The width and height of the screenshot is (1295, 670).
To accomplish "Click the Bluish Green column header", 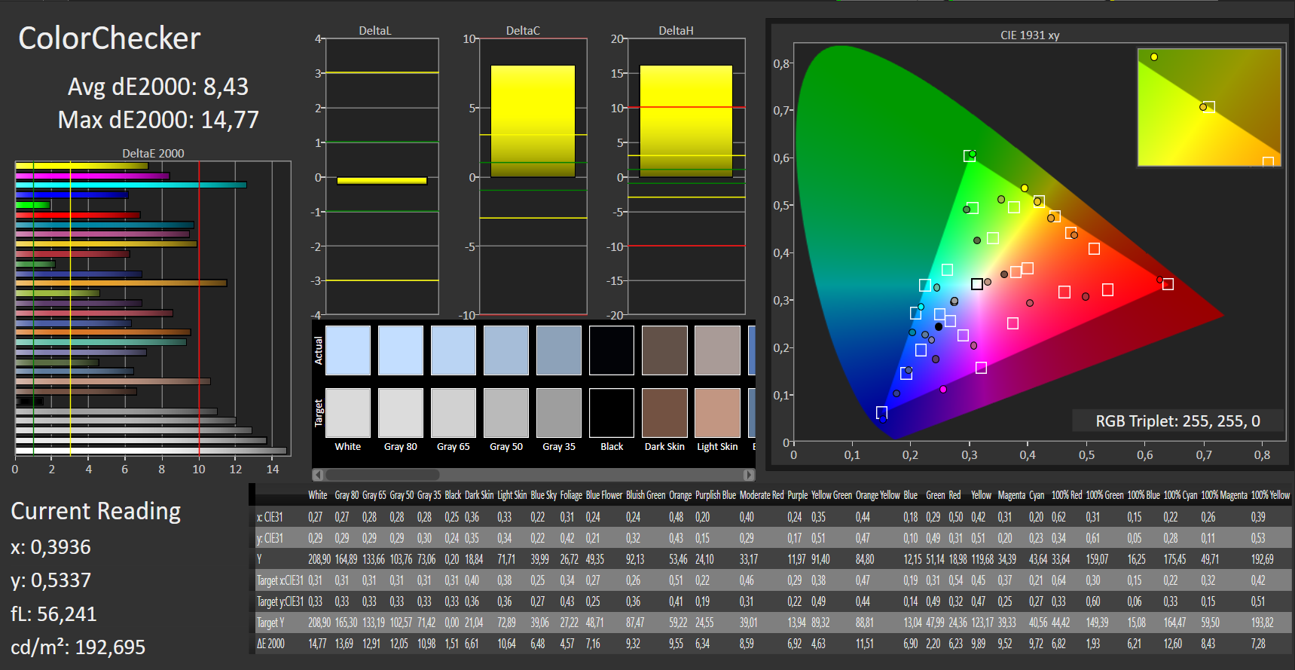I will (646, 495).
